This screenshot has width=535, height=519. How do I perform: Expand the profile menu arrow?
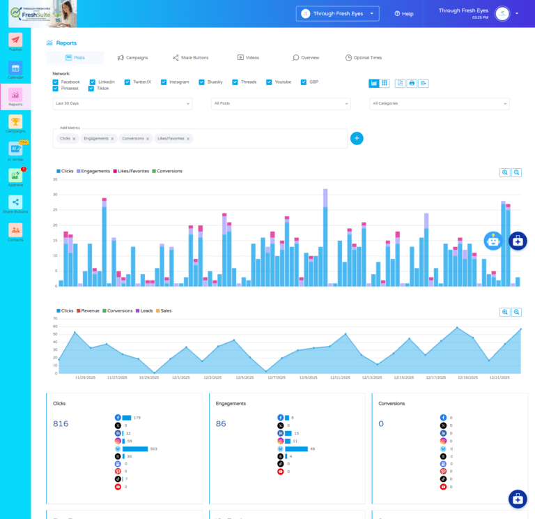coord(517,14)
